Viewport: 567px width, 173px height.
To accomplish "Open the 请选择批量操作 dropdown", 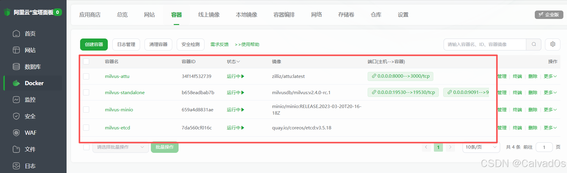I will tap(120, 147).
